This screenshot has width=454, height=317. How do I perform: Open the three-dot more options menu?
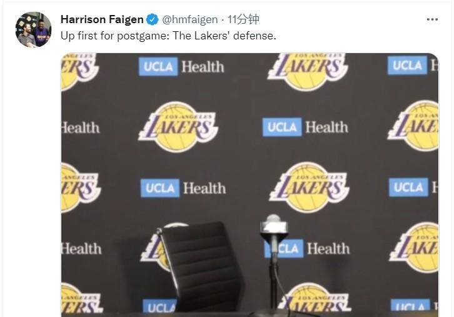click(x=432, y=19)
